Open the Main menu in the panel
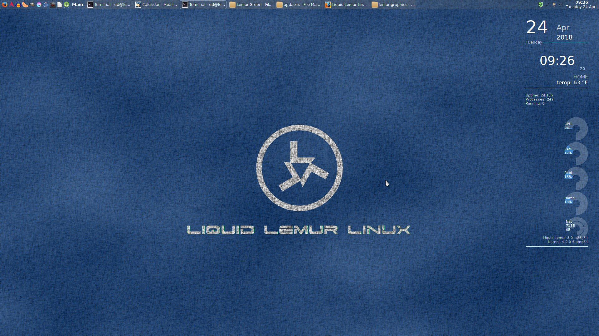 click(77, 5)
